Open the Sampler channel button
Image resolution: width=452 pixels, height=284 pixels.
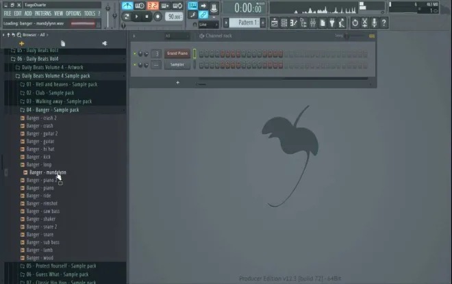177,65
